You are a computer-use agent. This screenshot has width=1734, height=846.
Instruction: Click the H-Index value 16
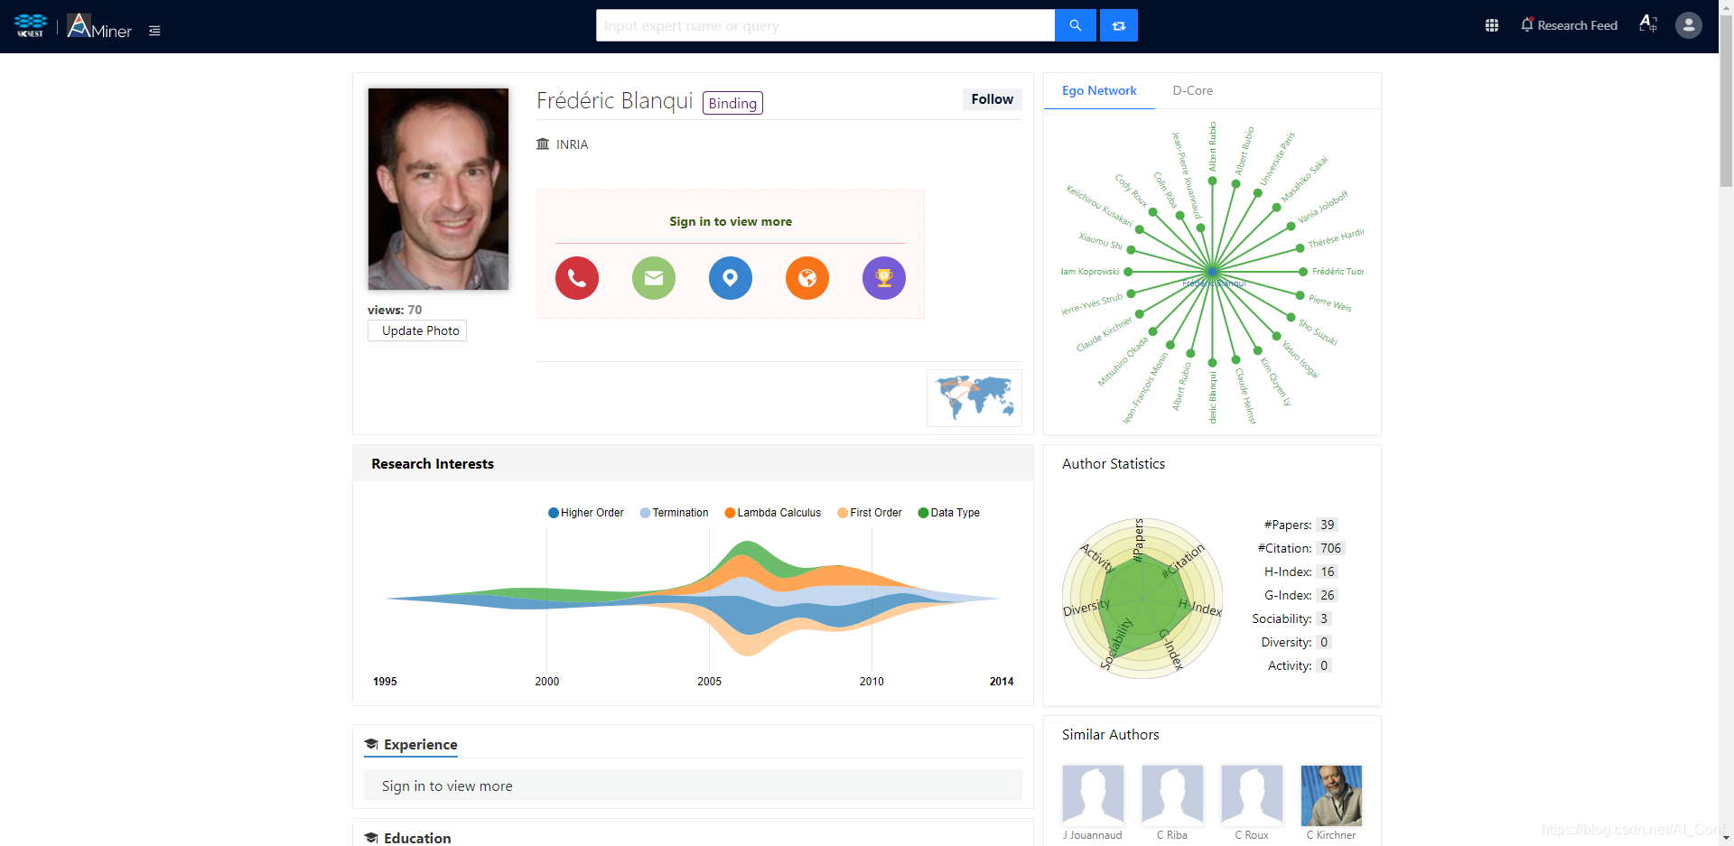[1327, 572]
